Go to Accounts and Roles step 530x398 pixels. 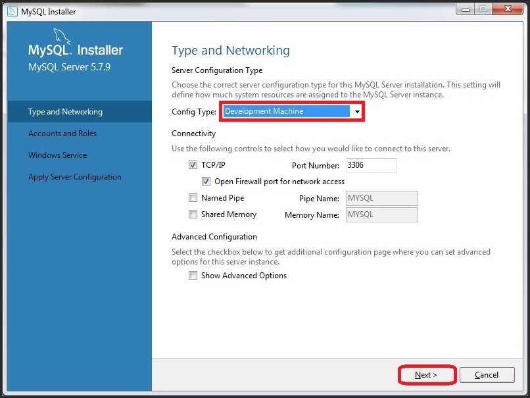[62, 134]
